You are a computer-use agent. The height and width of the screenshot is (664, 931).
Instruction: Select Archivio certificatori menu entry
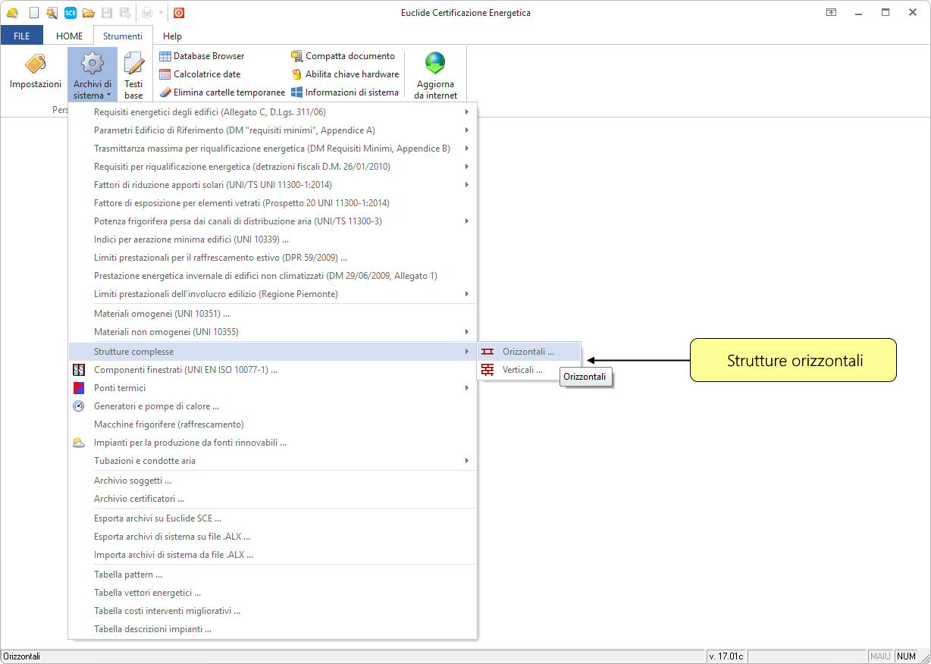click(139, 499)
